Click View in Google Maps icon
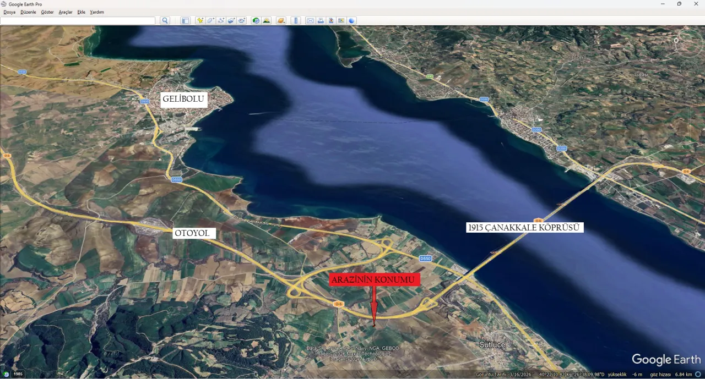The height and width of the screenshot is (379, 705). pyautogui.click(x=341, y=20)
